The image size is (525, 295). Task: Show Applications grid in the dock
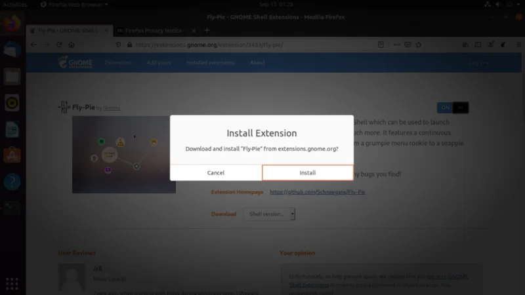click(12, 284)
